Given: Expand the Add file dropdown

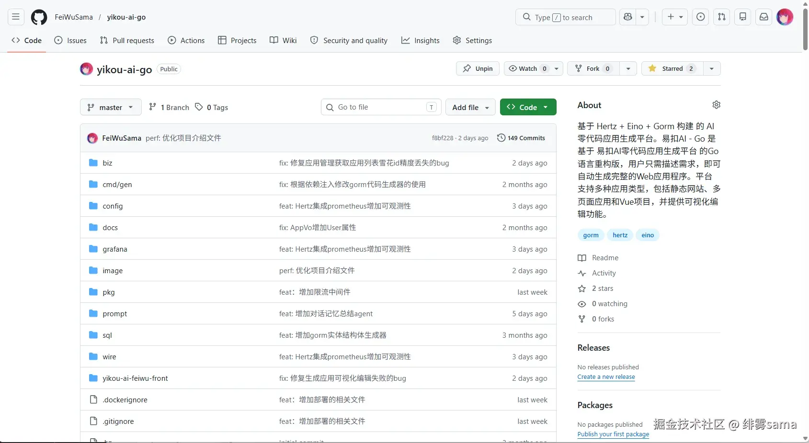Looking at the screenshot, I should pos(470,107).
